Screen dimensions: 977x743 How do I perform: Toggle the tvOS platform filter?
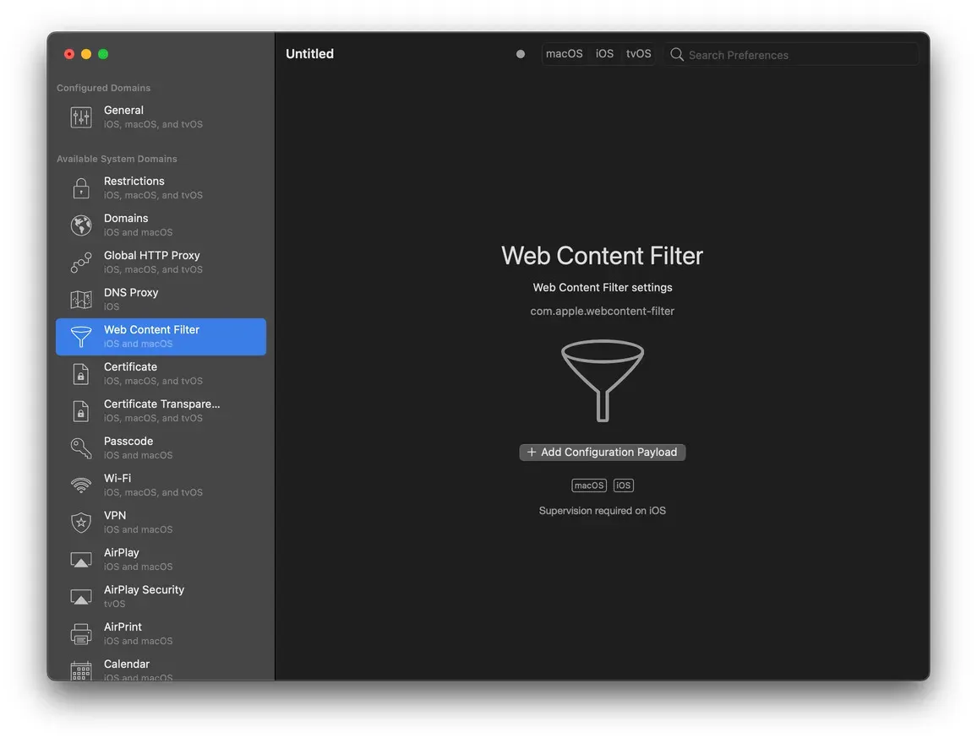tap(638, 53)
